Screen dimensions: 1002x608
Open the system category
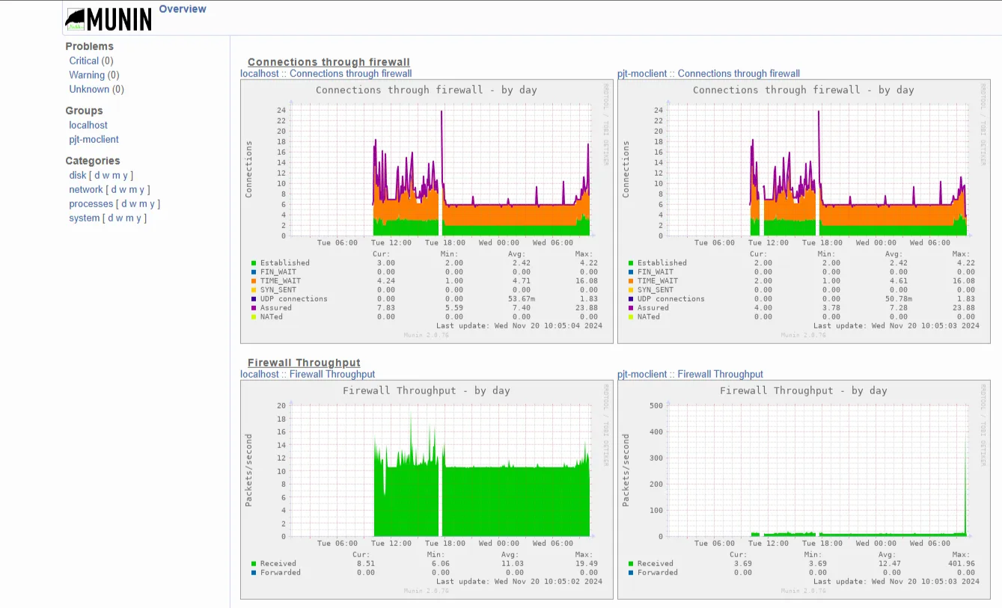click(x=85, y=218)
